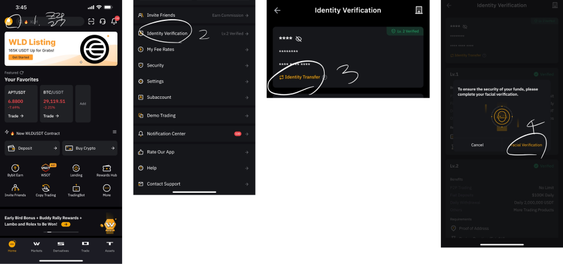563x264 pixels.
Task: Open the Invite Friends shortcut on home screen
Action: click(x=16, y=190)
